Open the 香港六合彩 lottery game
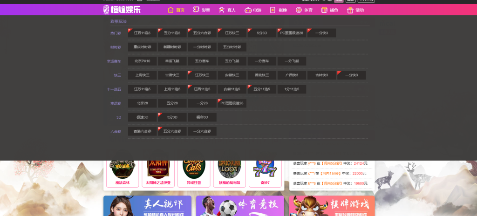The height and width of the screenshot is (216, 477). (143, 131)
